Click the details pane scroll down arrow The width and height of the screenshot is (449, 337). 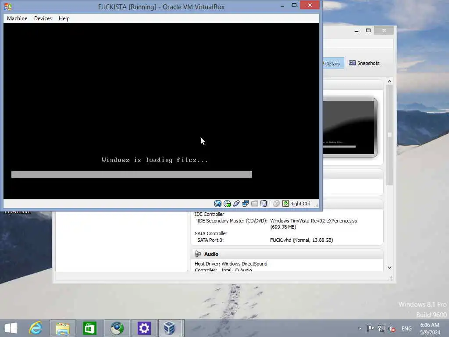tap(389, 267)
